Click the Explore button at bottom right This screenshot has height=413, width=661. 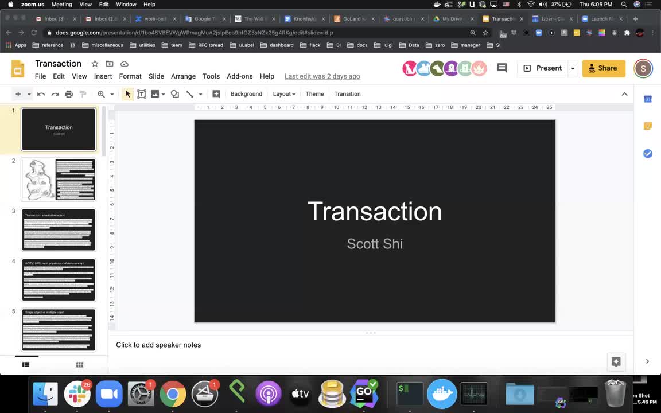616,361
